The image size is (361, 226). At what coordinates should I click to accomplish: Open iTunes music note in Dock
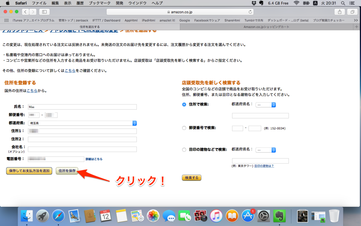216,216
